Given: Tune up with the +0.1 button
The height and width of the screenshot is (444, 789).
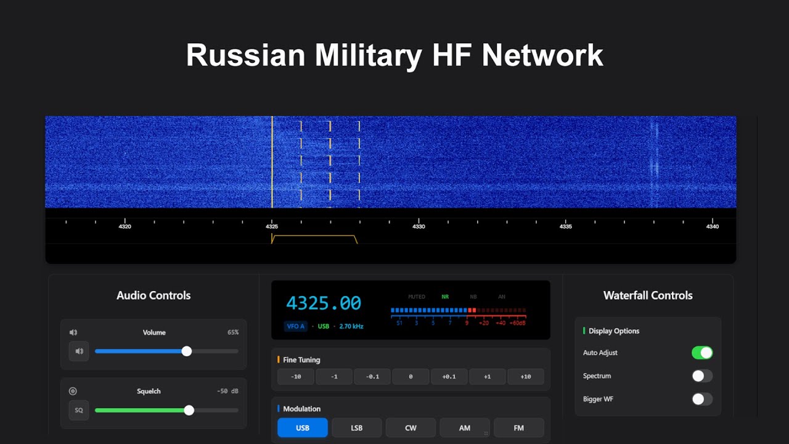Looking at the screenshot, I should 449,376.
